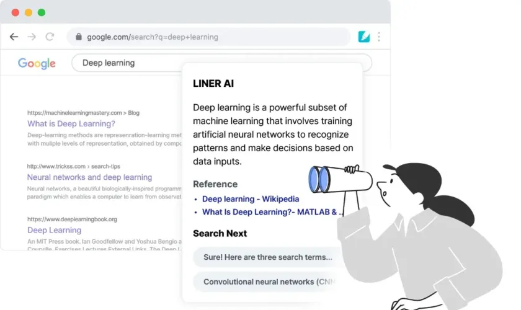Open the What is Deep Learning? result
This screenshot has width=521, height=310.
coord(71,123)
